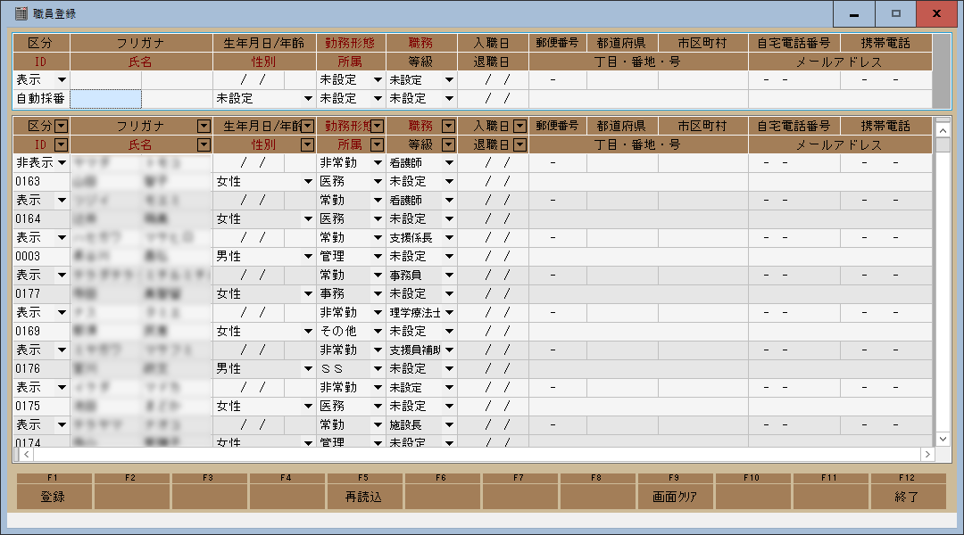Screen dimensions: 964x535
Task: Click the F9 画面クリア button
Action: 676,497
